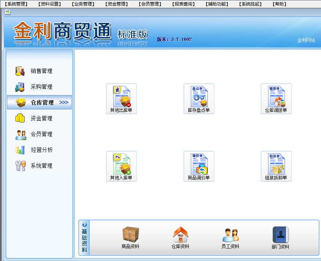Click the small colorful toolbar icon below the menu

(8, 12)
